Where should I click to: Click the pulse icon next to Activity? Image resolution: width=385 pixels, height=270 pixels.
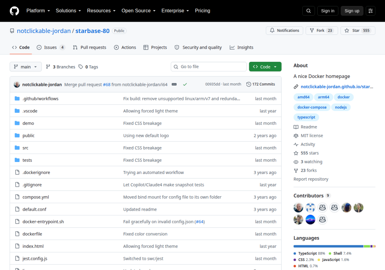(x=296, y=144)
